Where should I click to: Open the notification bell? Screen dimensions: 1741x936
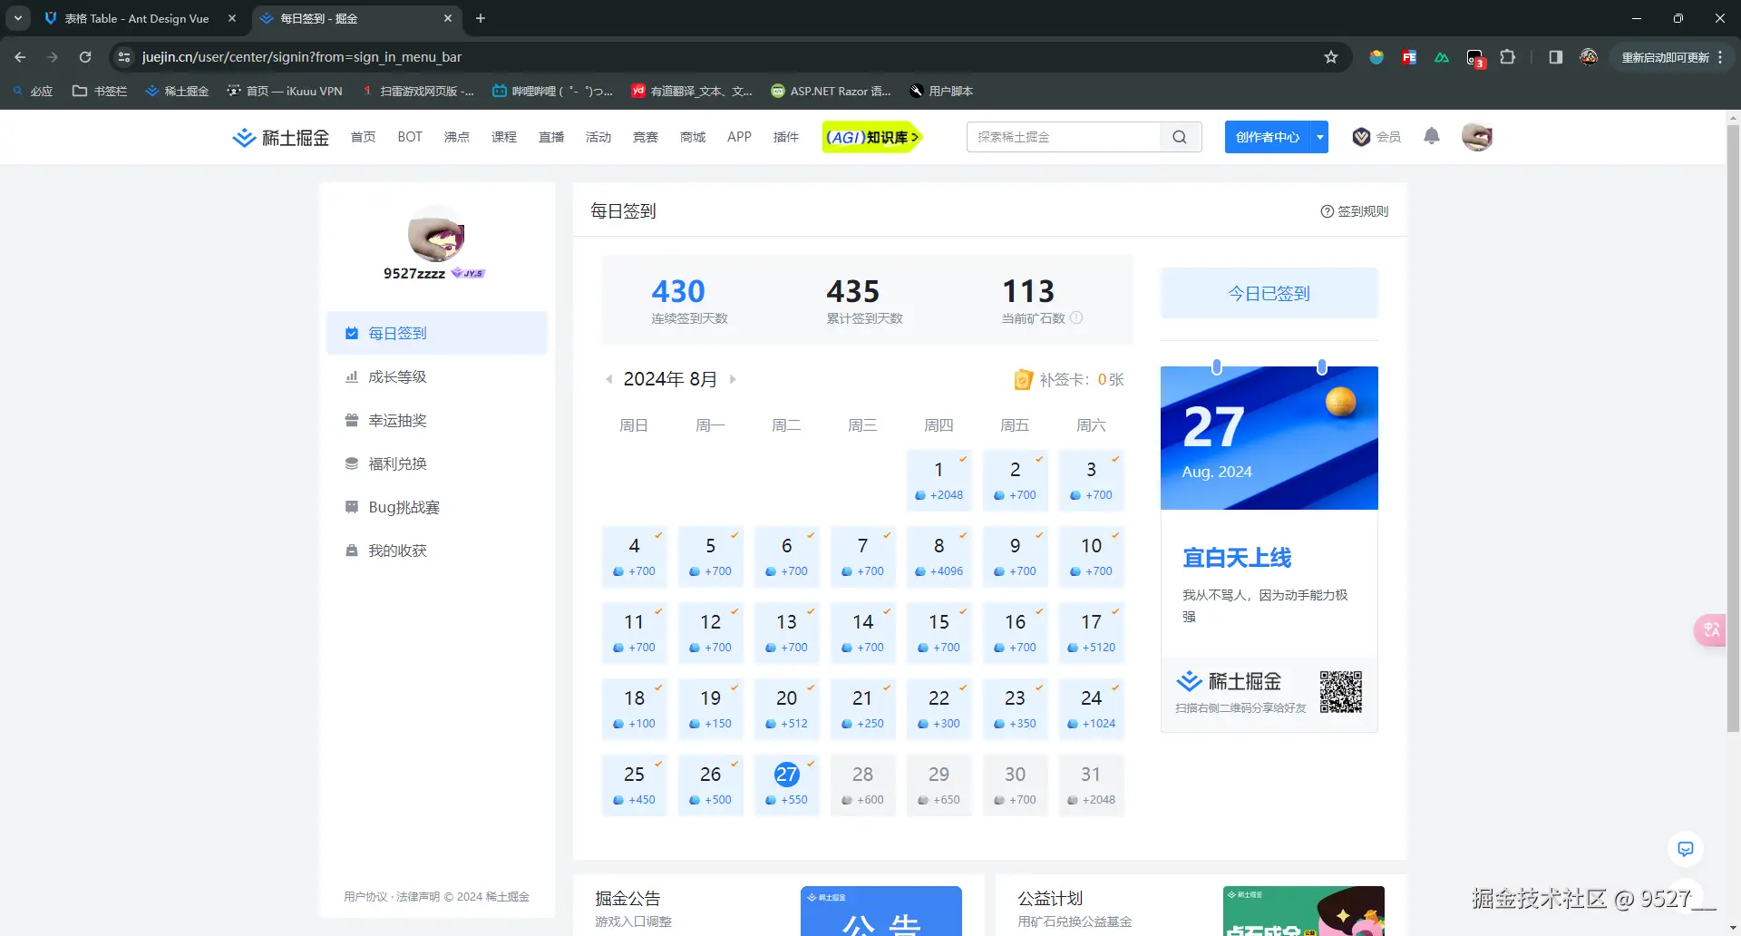(x=1431, y=137)
